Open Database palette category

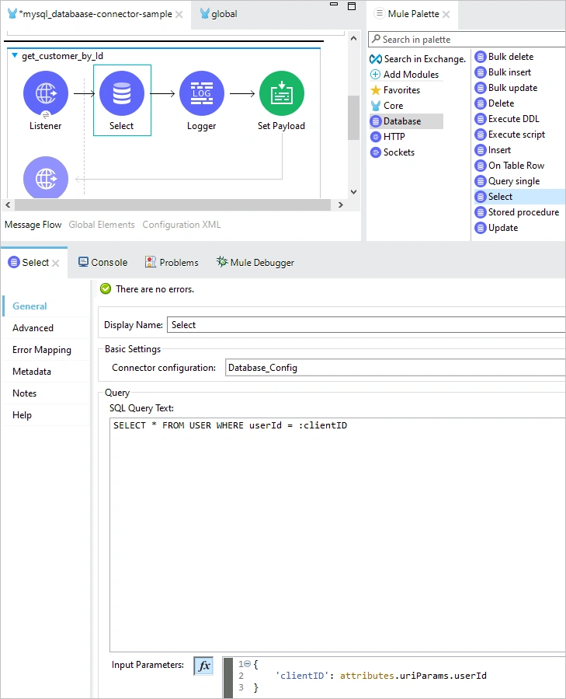[x=406, y=121]
